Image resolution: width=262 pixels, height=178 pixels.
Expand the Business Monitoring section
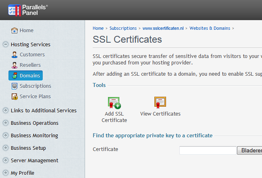[x=6, y=136]
